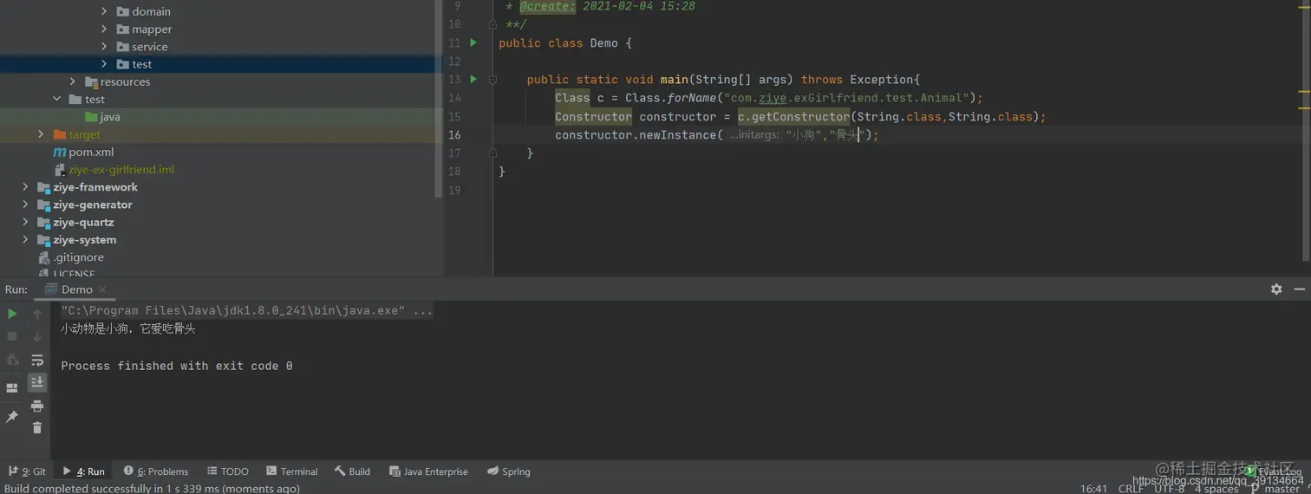Viewport: 1311px width, 494px height.
Task: Click the Stop process square icon
Action: point(12,336)
